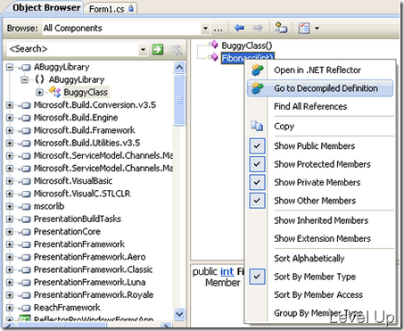Select Microsoft.VisualC.STLCLR tree item

[x=82, y=194]
